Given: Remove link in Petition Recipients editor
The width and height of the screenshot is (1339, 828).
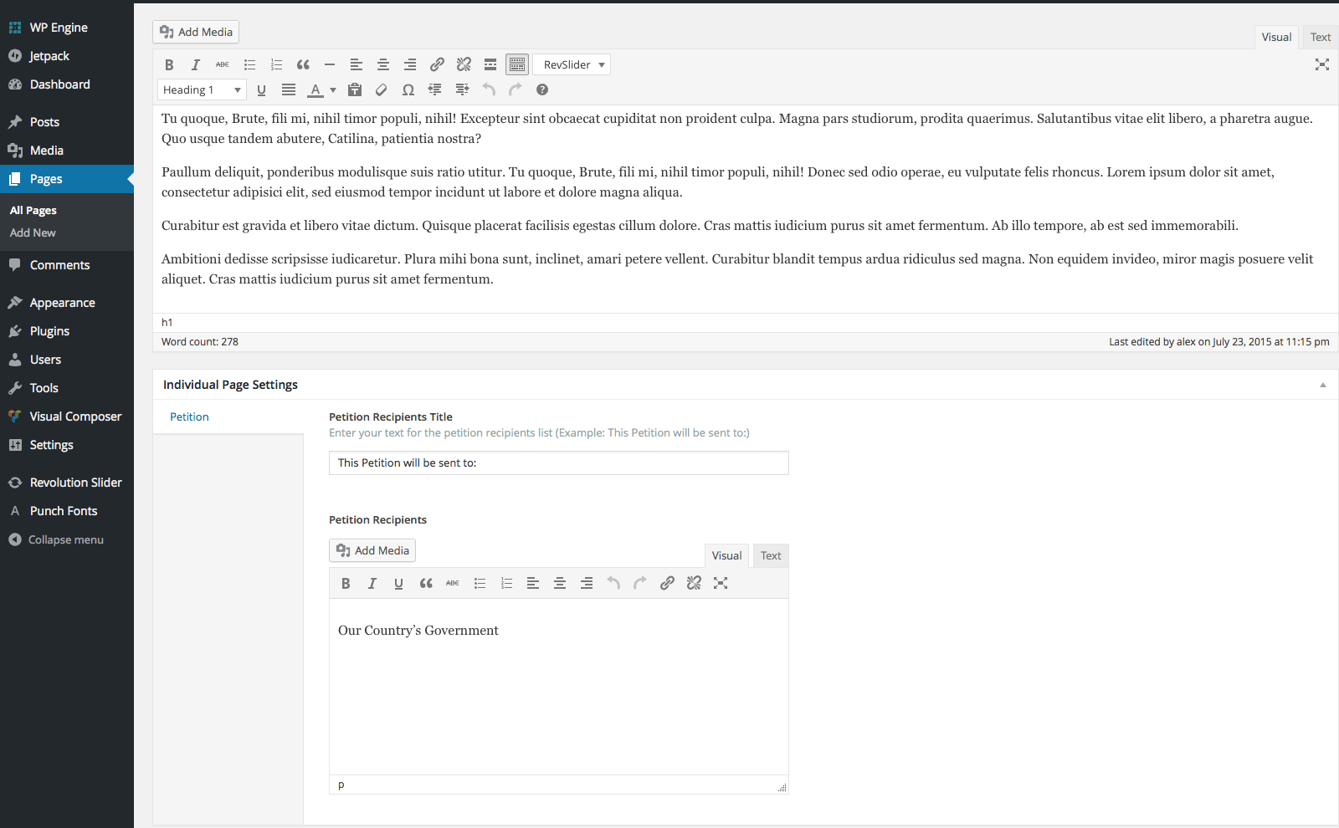Looking at the screenshot, I should point(694,583).
